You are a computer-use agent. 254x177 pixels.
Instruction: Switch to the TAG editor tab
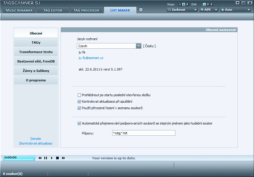(x=53, y=10)
